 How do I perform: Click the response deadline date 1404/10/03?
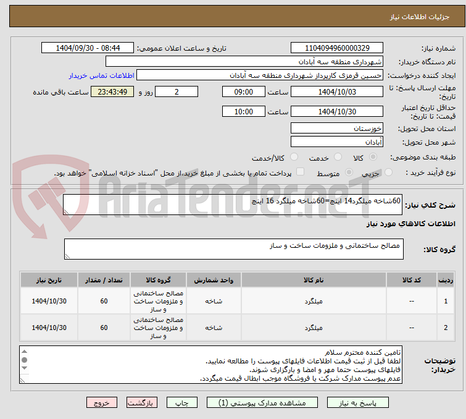[x=337, y=91]
